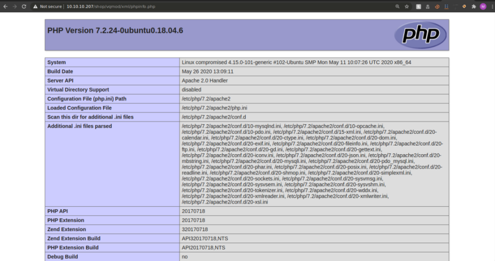
Task: Click the Zend Extension Build label
Action: coord(74,239)
